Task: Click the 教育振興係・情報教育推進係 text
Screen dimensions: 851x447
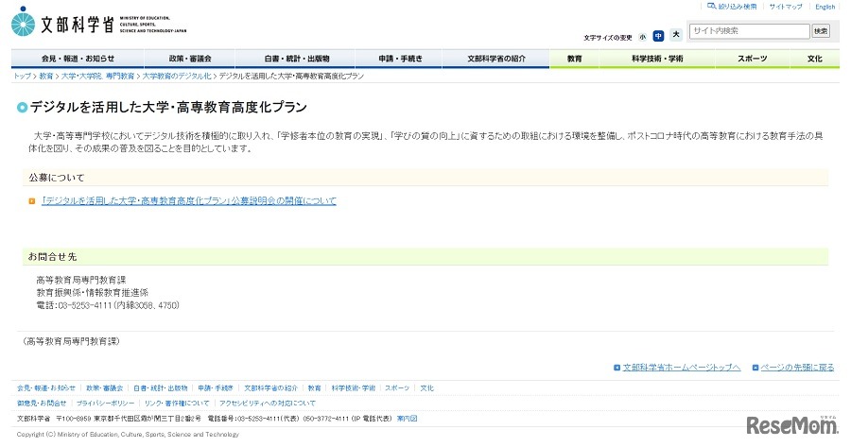Action: [x=92, y=292]
